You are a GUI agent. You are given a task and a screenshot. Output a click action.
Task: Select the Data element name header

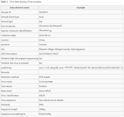point(20,8)
